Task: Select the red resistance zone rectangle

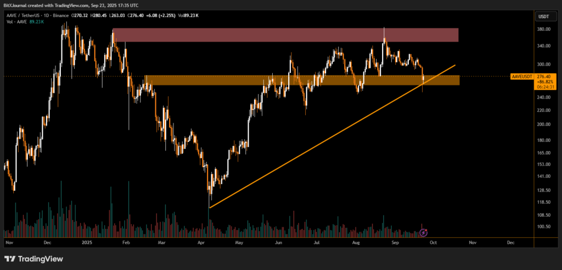Action: [x=285, y=35]
